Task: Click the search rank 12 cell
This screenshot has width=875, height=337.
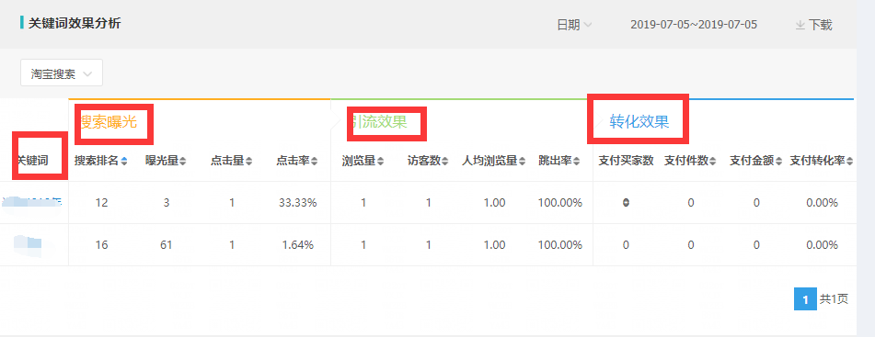Action: pyautogui.click(x=101, y=203)
